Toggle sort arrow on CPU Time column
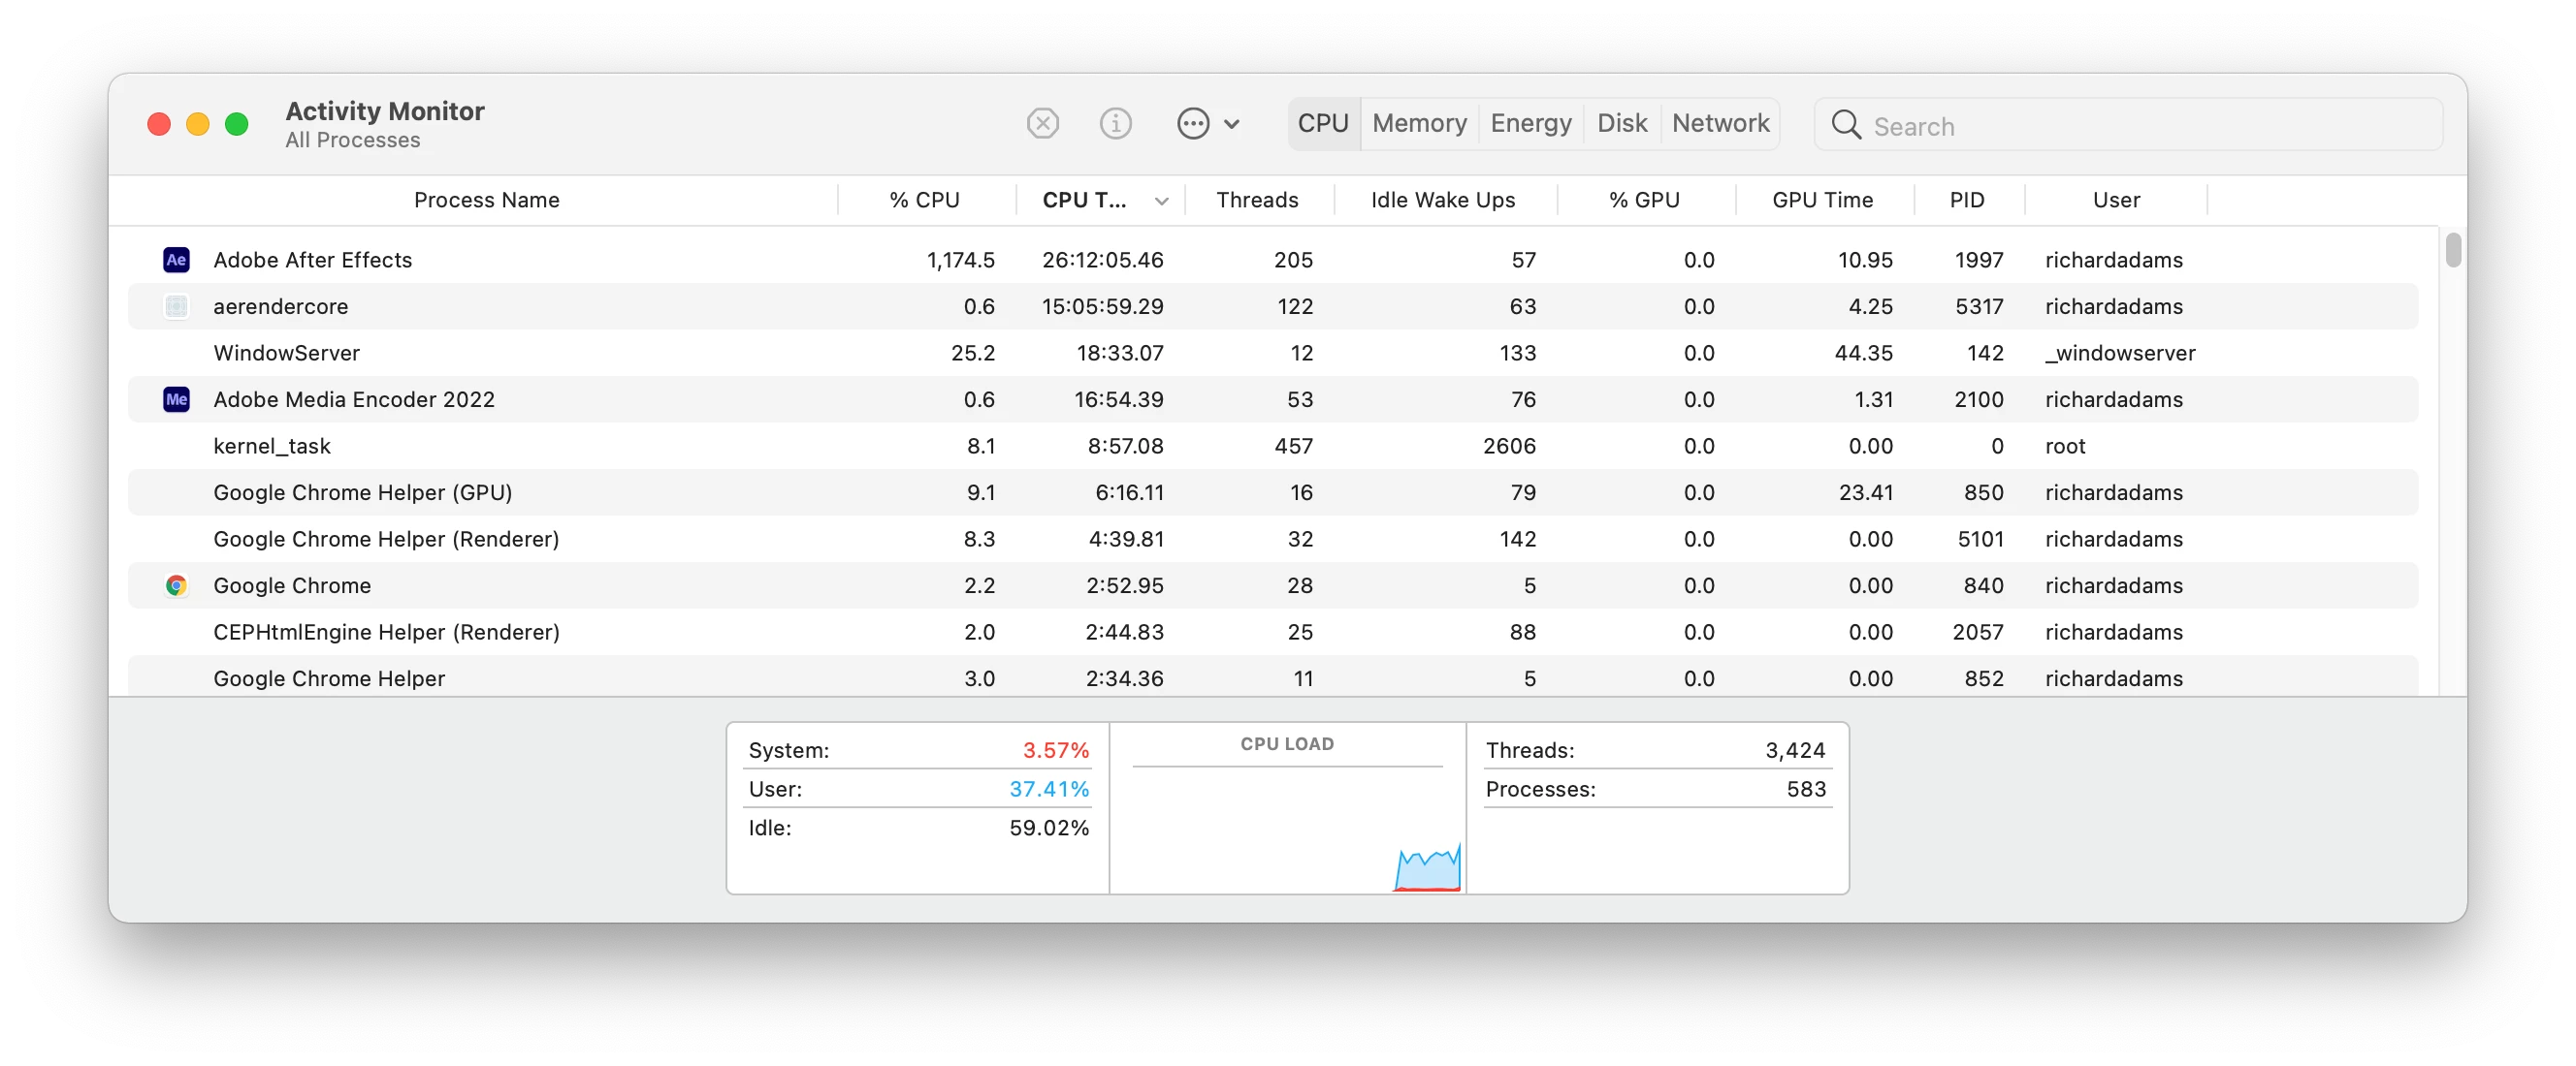The image size is (2576, 1066). pos(1161,201)
